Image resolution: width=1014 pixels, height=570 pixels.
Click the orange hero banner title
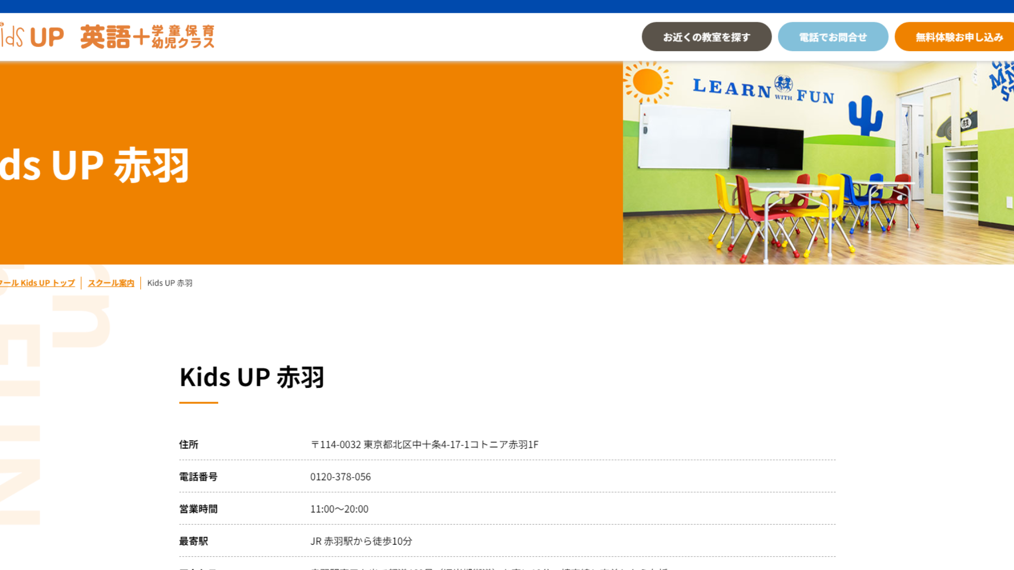coord(95,164)
